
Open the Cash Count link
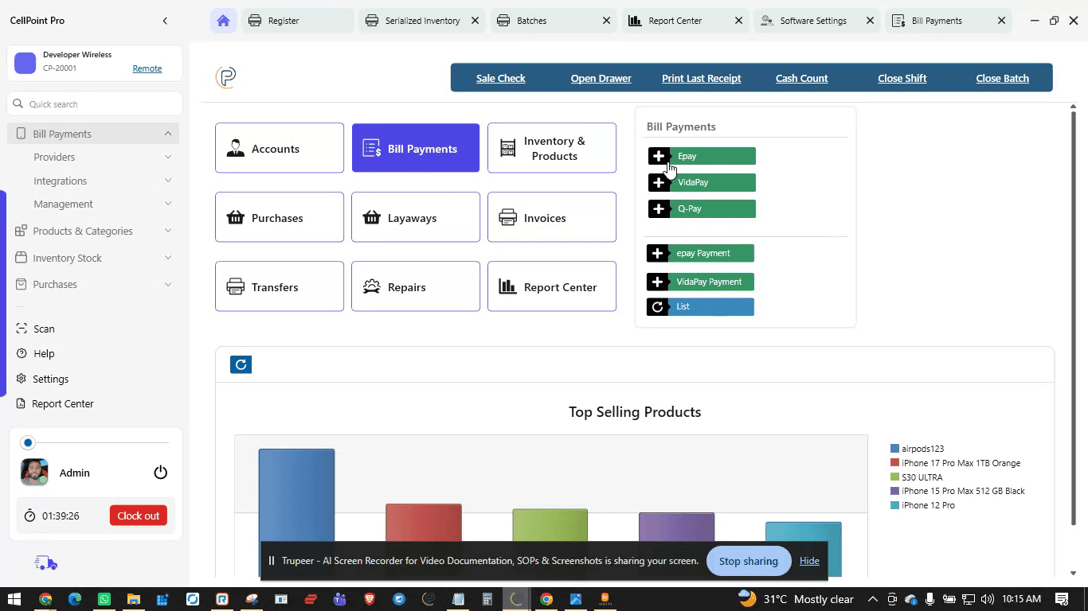coord(802,78)
